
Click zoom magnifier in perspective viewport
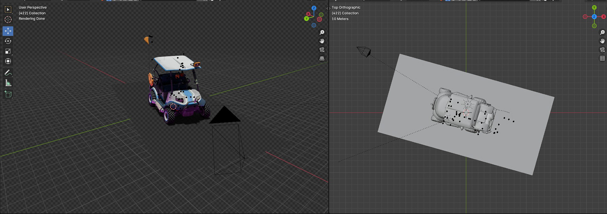[x=322, y=32]
